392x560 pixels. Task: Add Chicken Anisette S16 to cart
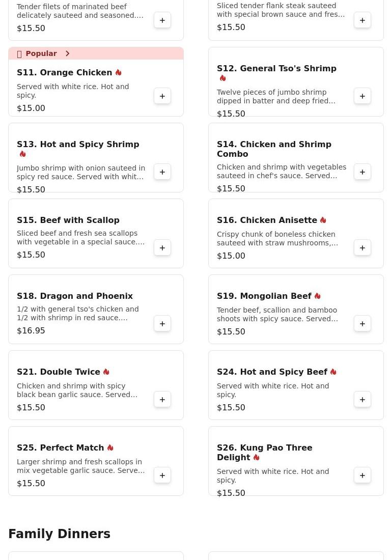362,247
